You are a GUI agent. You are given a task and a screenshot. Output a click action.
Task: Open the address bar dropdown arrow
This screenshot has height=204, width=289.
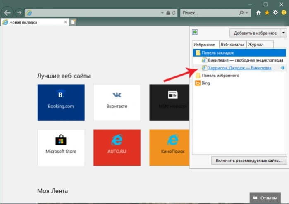(162, 13)
